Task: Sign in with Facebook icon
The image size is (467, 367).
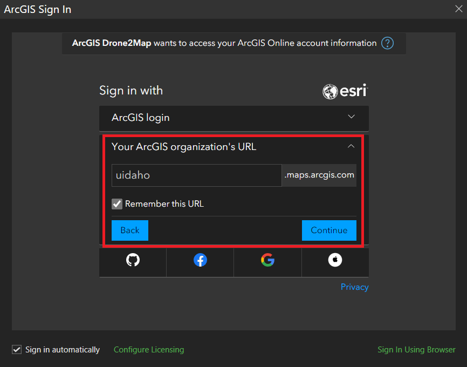Action: click(x=200, y=260)
